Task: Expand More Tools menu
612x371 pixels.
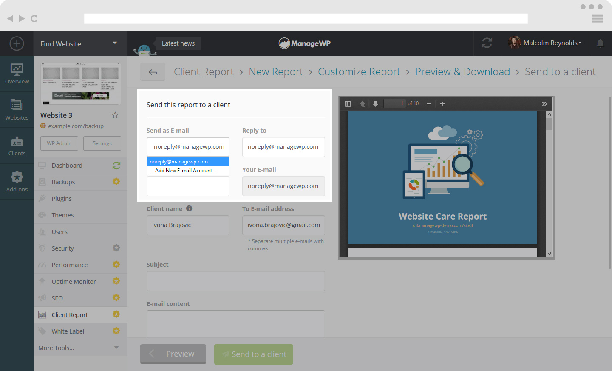Action: click(80, 348)
